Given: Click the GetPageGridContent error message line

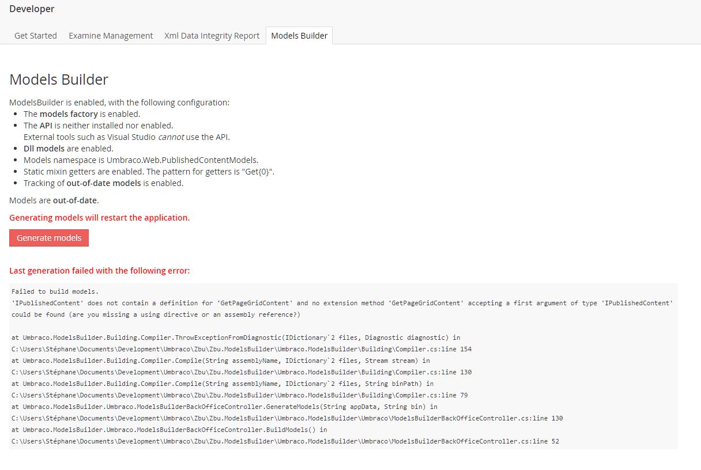Looking at the screenshot, I should [342, 303].
